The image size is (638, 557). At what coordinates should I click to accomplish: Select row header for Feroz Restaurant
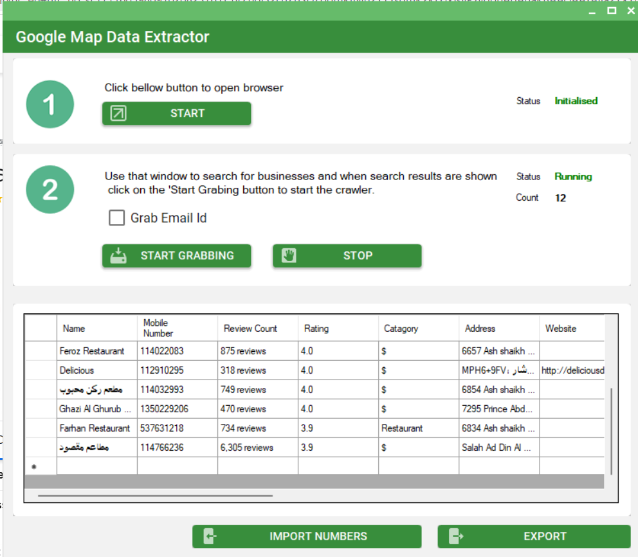(x=41, y=351)
